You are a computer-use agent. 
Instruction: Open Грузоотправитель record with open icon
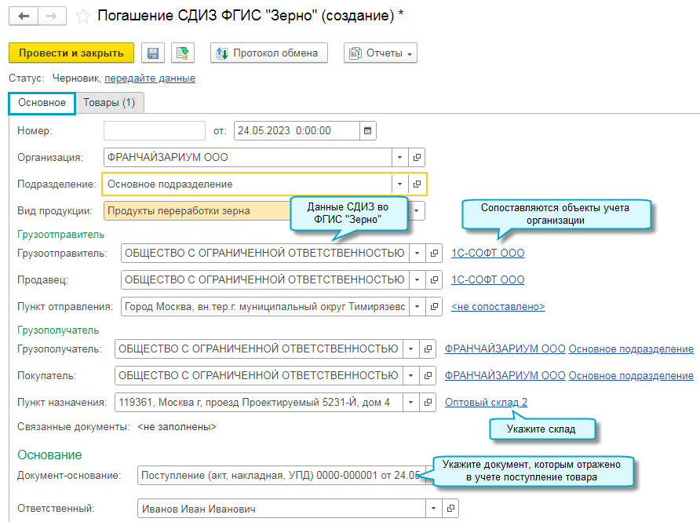pyautogui.click(x=434, y=254)
